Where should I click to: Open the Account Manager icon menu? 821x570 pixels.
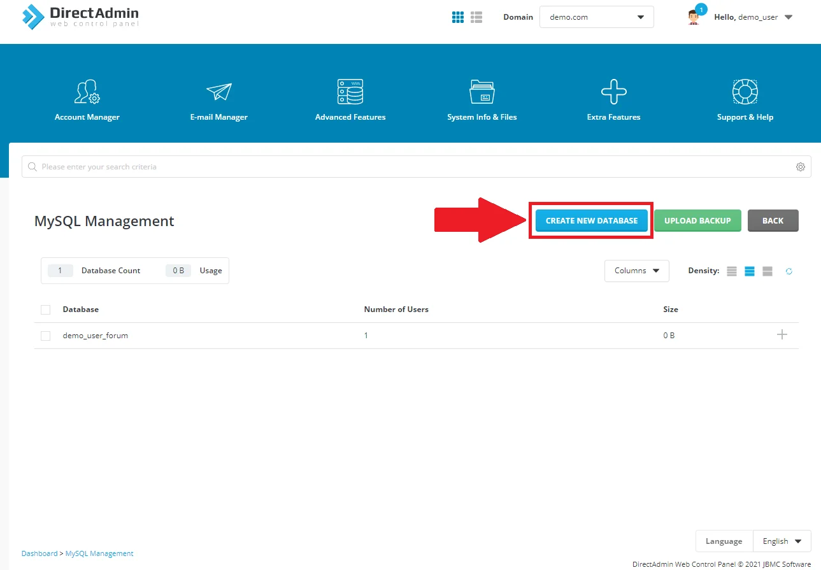[87, 92]
